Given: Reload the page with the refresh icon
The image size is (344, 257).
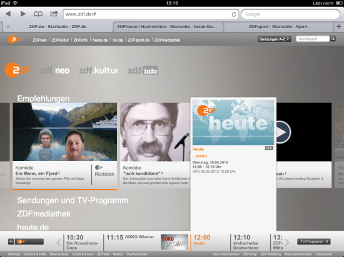Looking at the screenshot, I should click(x=234, y=14).
